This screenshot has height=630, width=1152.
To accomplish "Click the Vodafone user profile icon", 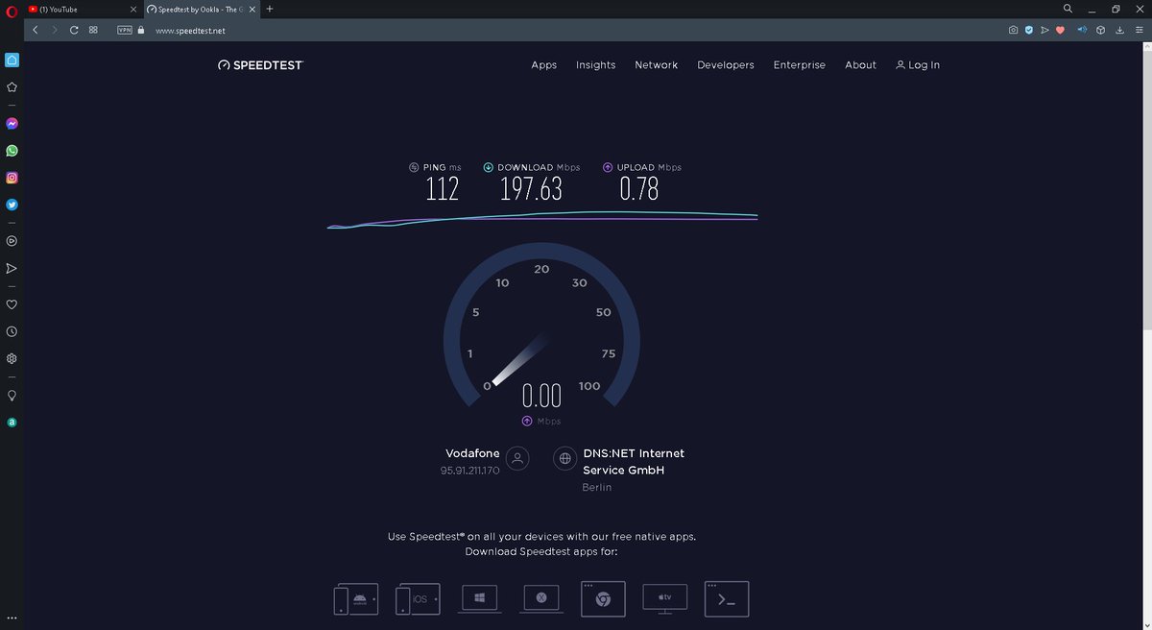I will [517, 458].
